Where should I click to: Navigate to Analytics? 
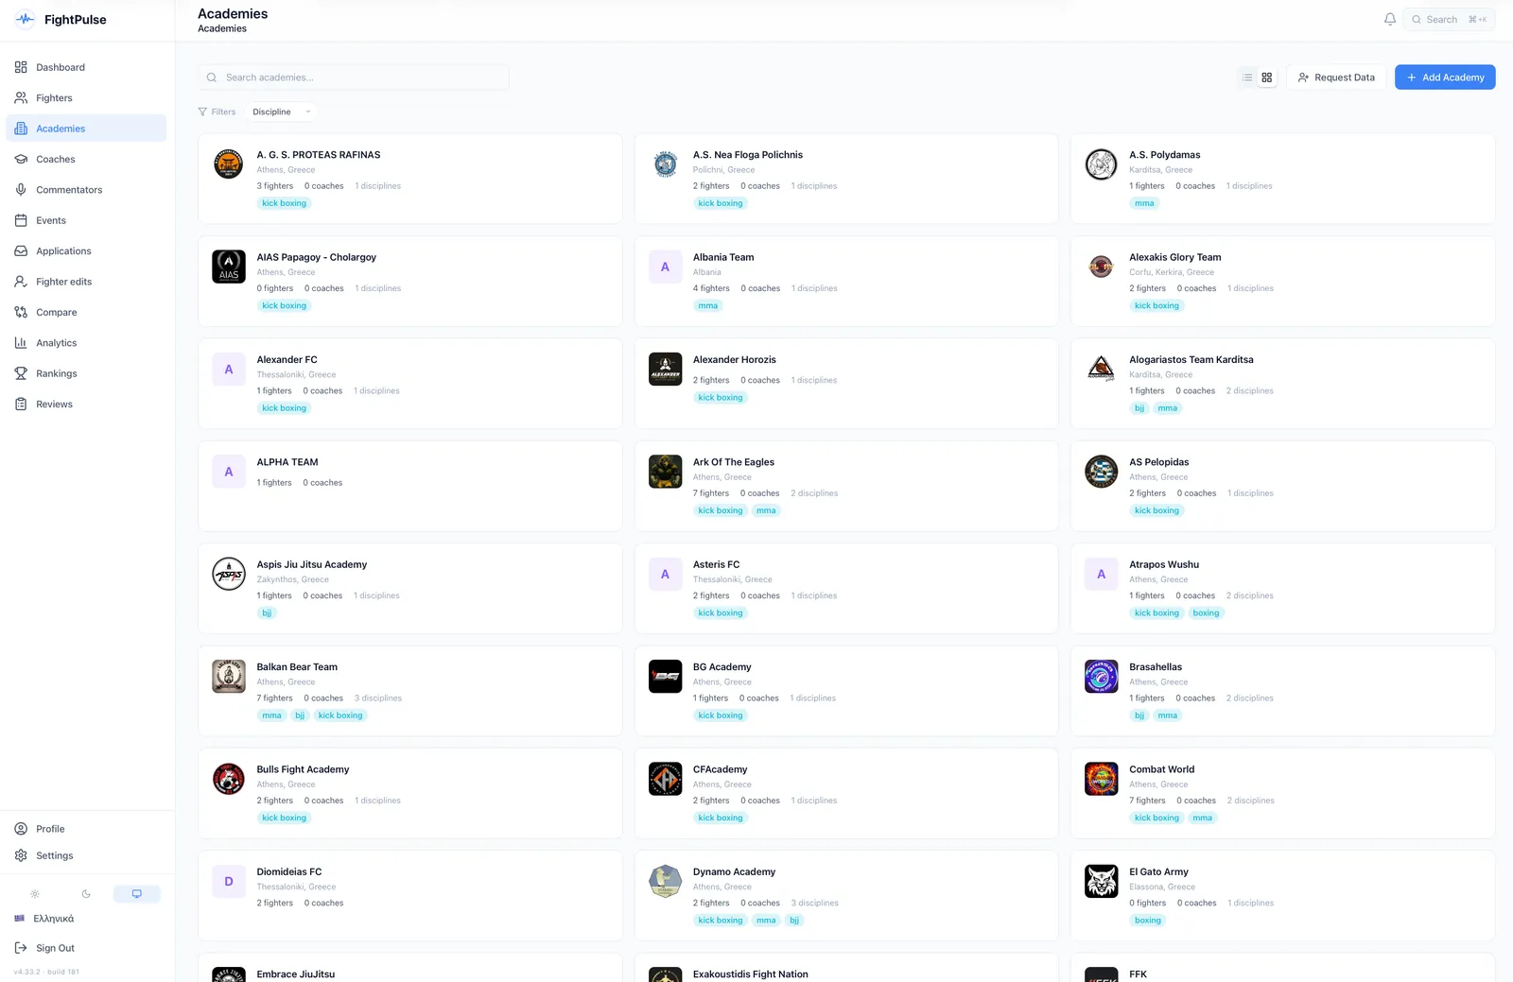click(x=86, y=343)
